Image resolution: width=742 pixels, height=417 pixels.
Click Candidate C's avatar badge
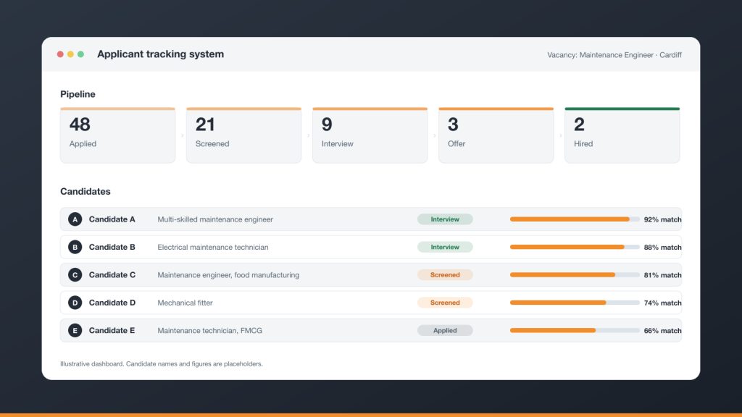tap(75, 274)
